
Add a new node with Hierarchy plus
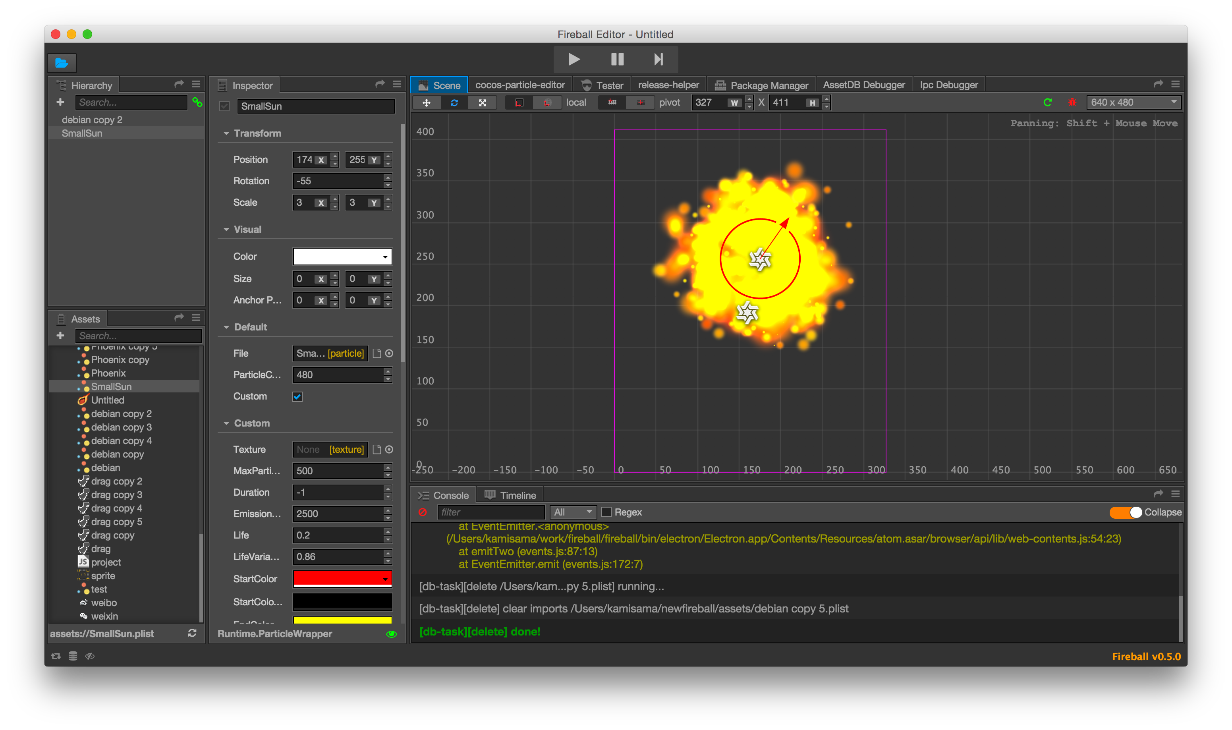[60, 102]
